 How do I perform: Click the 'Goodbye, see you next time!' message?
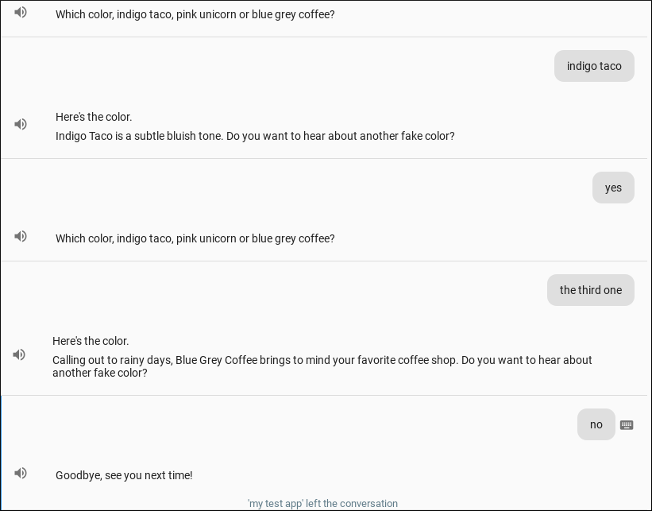124,475
